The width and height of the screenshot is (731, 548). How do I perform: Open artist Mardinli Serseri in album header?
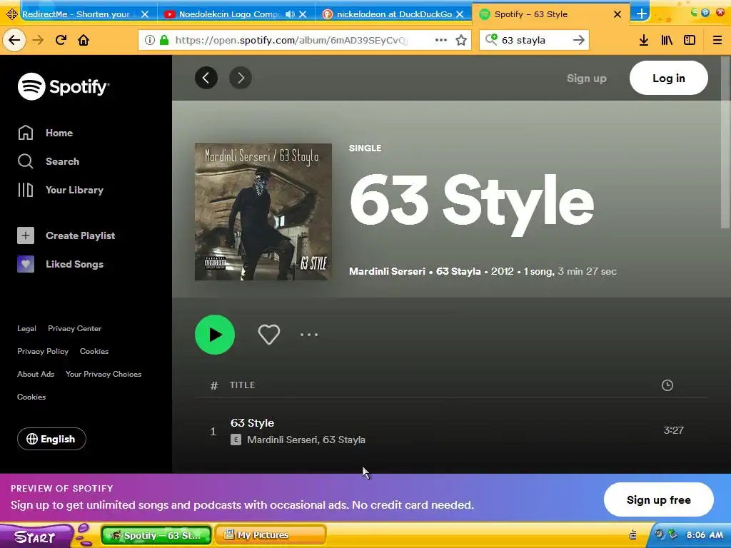pos(387,271)
